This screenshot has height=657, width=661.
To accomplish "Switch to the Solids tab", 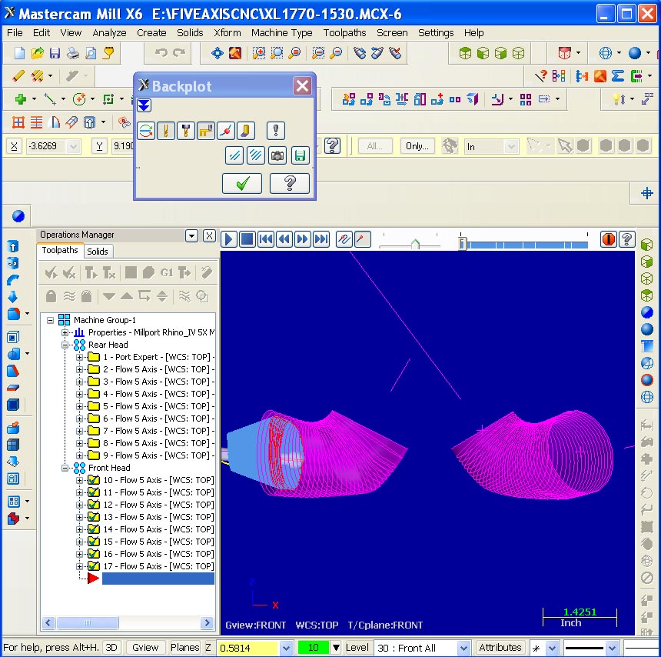I will 98,252.
